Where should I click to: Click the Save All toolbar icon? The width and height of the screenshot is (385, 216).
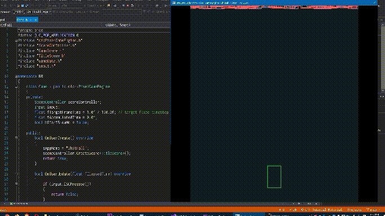tap(26, 6)
